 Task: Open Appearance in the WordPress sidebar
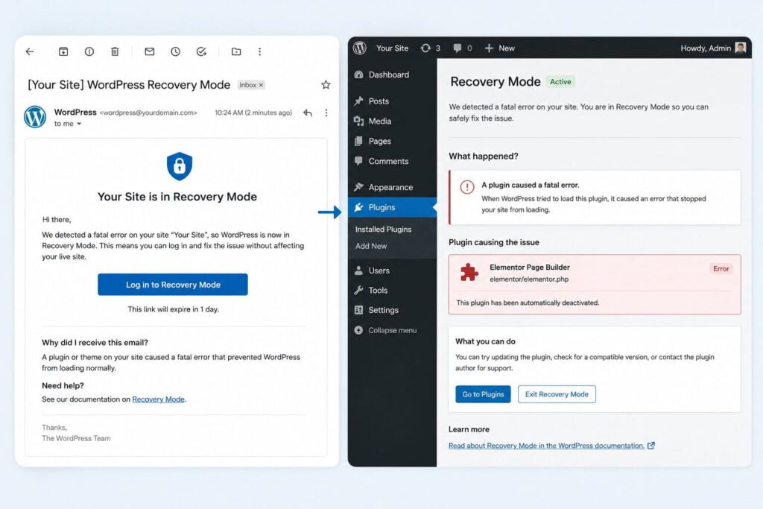(x=392, y=187)
